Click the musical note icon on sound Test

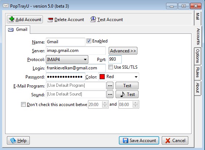pyautogui.click(x=122, y=94)
